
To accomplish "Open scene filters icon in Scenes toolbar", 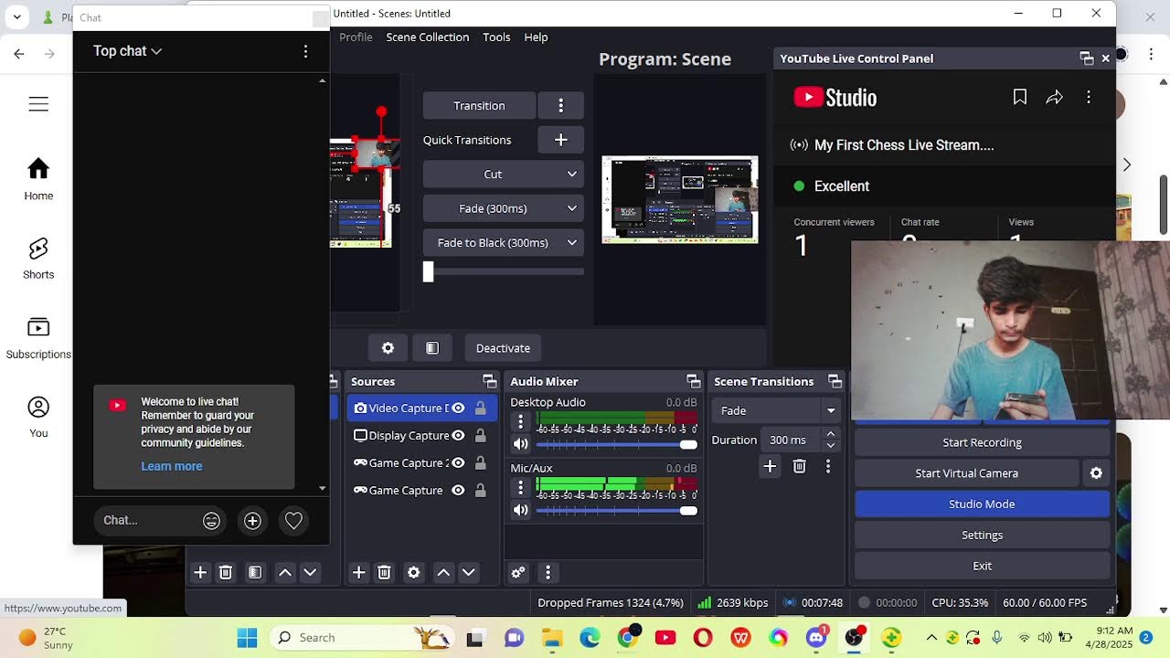I will 255,572.
